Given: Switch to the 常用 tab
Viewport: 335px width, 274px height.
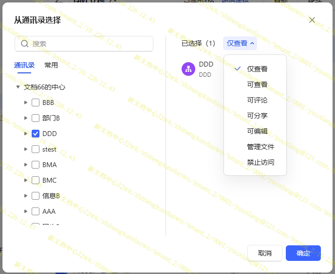Looking at the screenshot, I should click(51, 65).
